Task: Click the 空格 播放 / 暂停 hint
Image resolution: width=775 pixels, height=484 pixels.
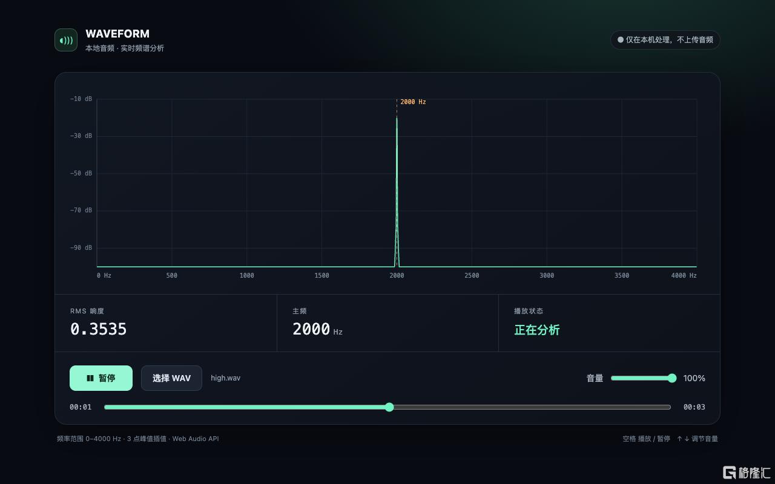Action: point(646,439)
